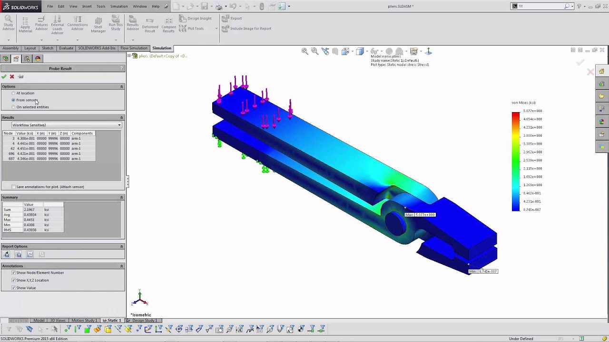Viewport: 609px width, 342px height.
Task: Select node 42 row in results table
Action: (x=49, y=149)
